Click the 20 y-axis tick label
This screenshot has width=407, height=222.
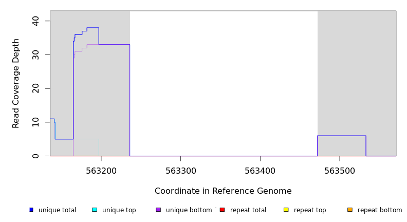click(35, 88)
